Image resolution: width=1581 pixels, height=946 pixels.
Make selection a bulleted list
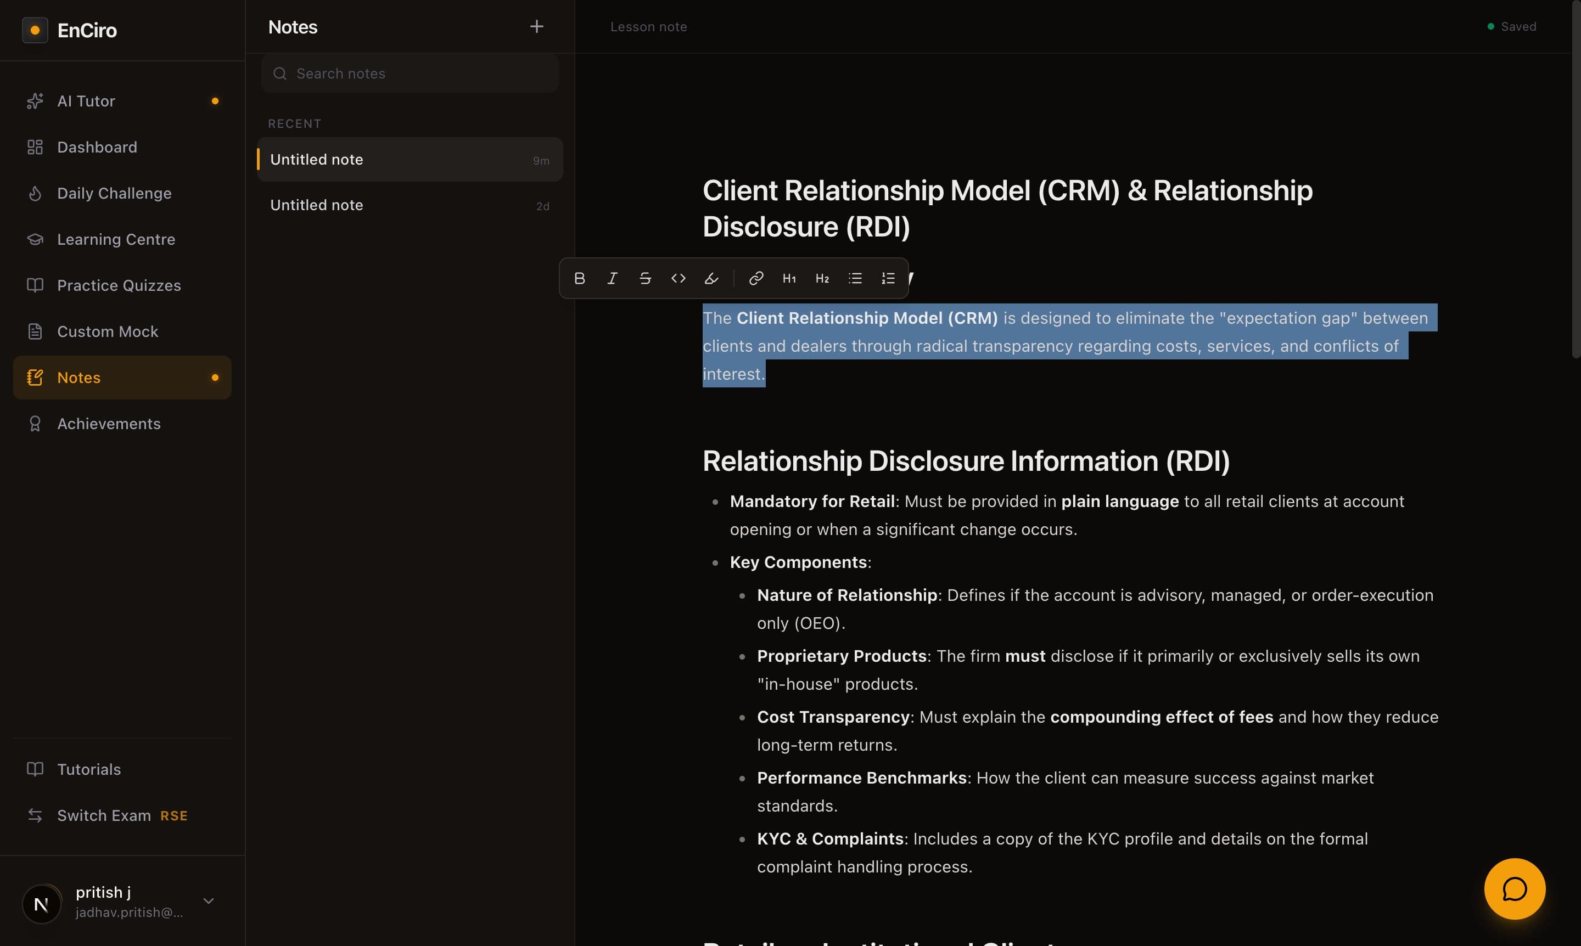(855, 278)
